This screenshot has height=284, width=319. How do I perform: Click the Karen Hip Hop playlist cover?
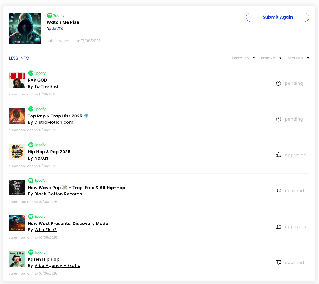click(17, 259)
